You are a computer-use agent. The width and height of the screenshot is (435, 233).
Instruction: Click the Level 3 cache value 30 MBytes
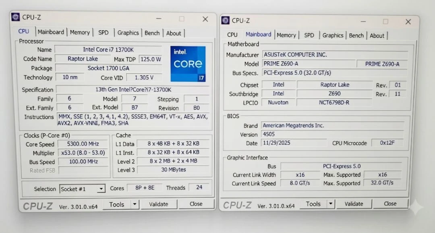(x=173, y=169)
